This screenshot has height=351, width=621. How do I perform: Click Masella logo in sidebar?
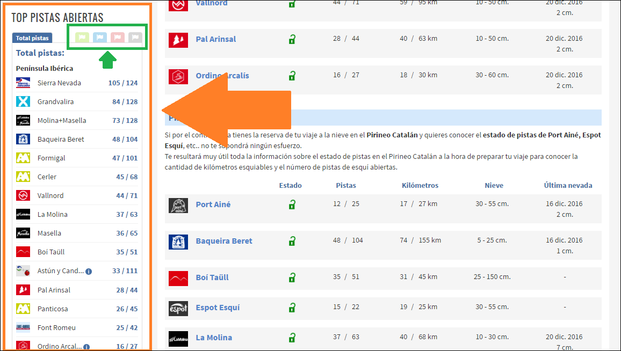[x=23, y=233]
